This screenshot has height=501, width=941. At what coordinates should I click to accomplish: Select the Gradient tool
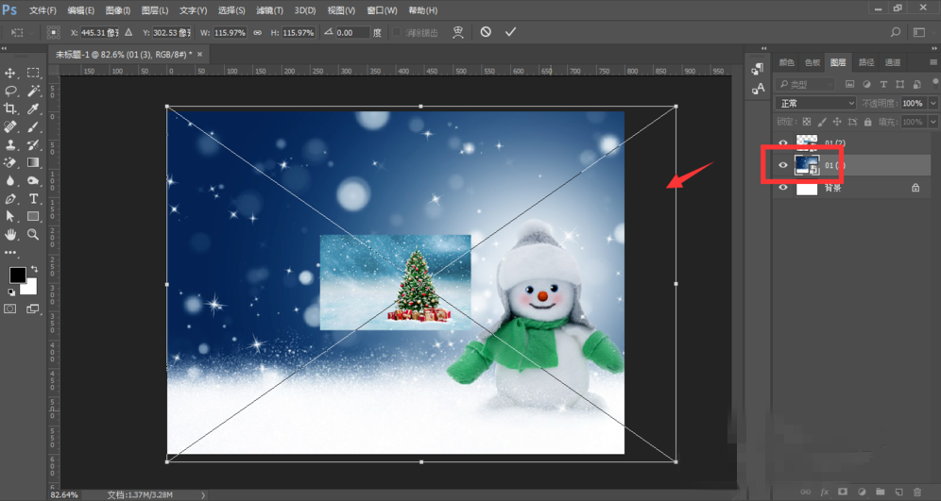pyautogui.click(x=33, y=162)
